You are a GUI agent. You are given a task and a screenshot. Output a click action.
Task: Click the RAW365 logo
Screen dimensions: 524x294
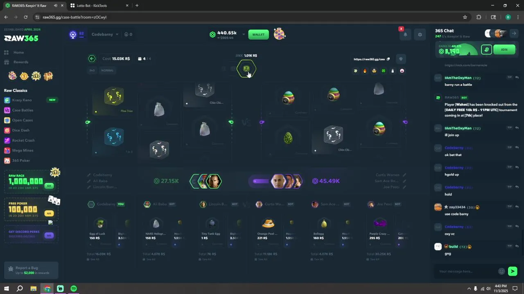click(x=21, y=38)
